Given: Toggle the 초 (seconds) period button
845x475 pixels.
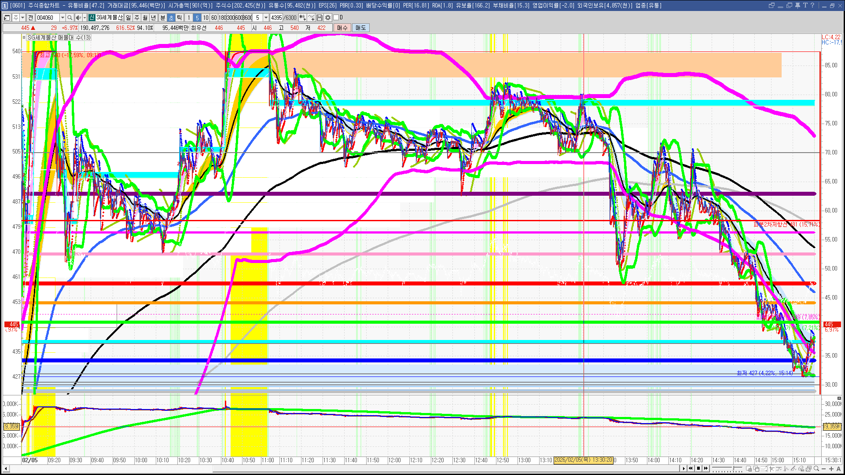Looking at the screenshot, I should pyautogui.click(x=171, y=18).
